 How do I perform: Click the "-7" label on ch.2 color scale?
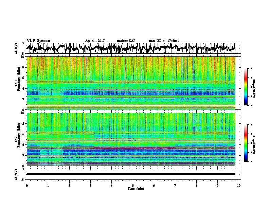pyautogui.click(x=251, y=162)
